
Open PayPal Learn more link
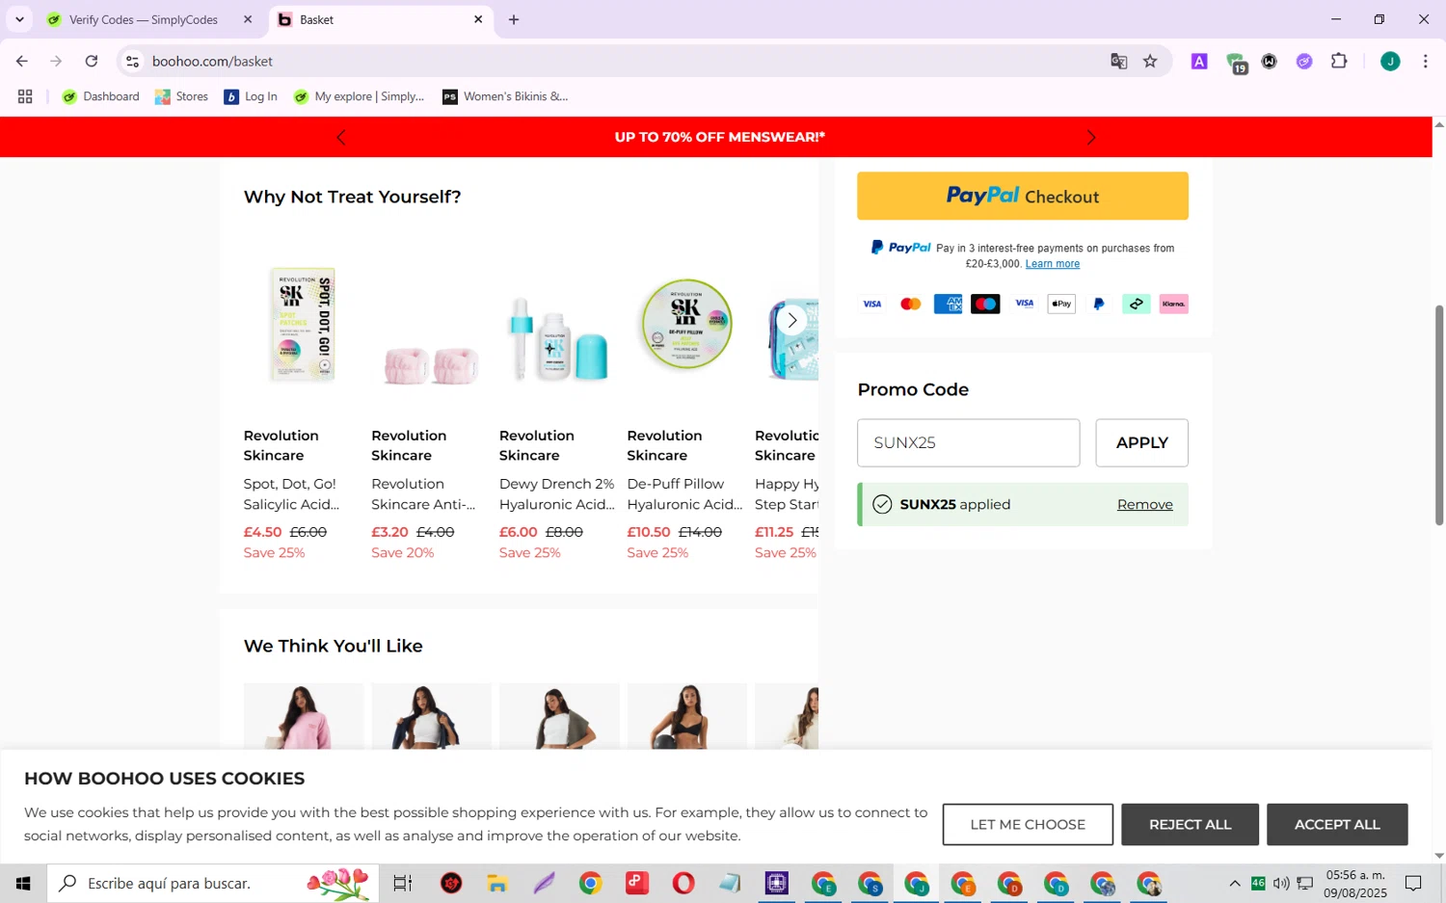click(1052, 264)
